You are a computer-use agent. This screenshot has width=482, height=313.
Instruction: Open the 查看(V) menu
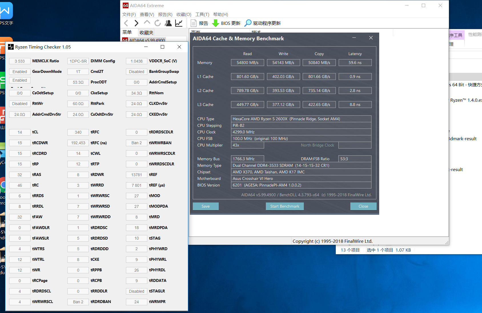147,14
